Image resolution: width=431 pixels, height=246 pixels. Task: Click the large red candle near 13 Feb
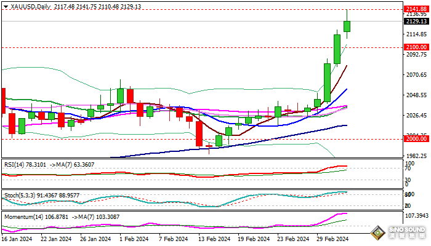[x=199, y=133]
